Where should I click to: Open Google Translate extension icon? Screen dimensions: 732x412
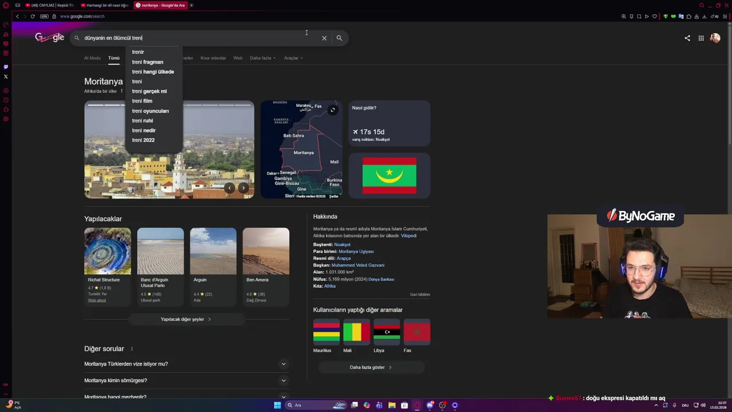point(681,16)
